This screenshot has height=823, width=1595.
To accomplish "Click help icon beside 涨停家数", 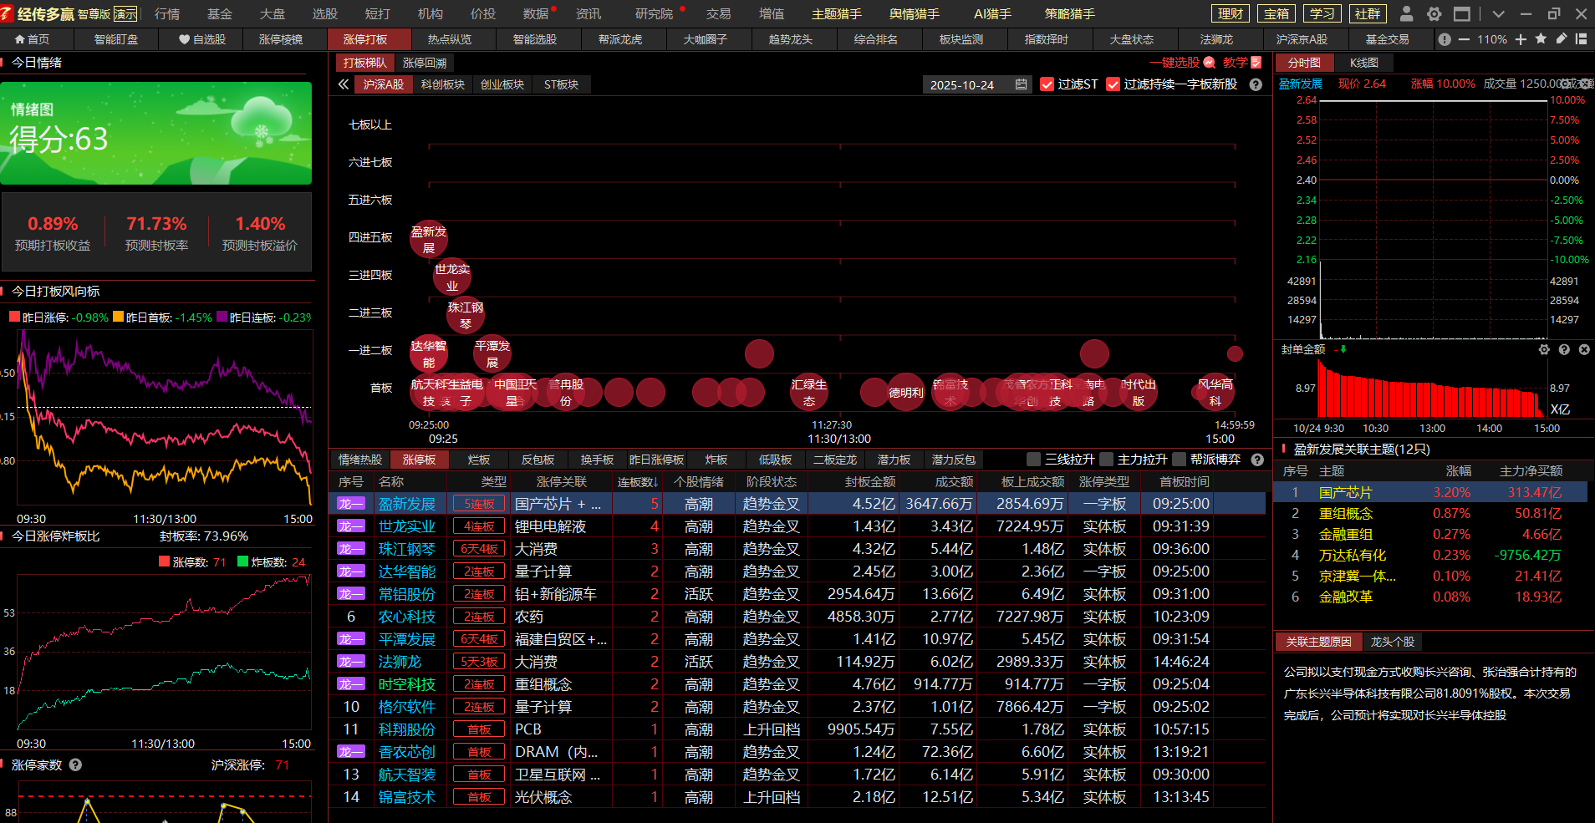I will [75, 765].
